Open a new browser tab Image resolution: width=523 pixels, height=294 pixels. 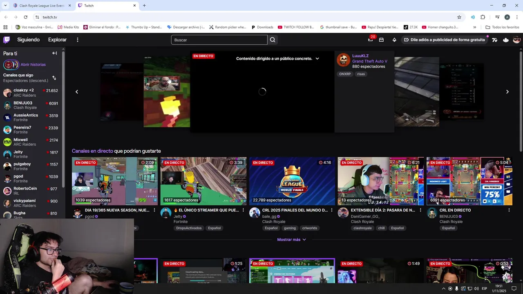144,6
